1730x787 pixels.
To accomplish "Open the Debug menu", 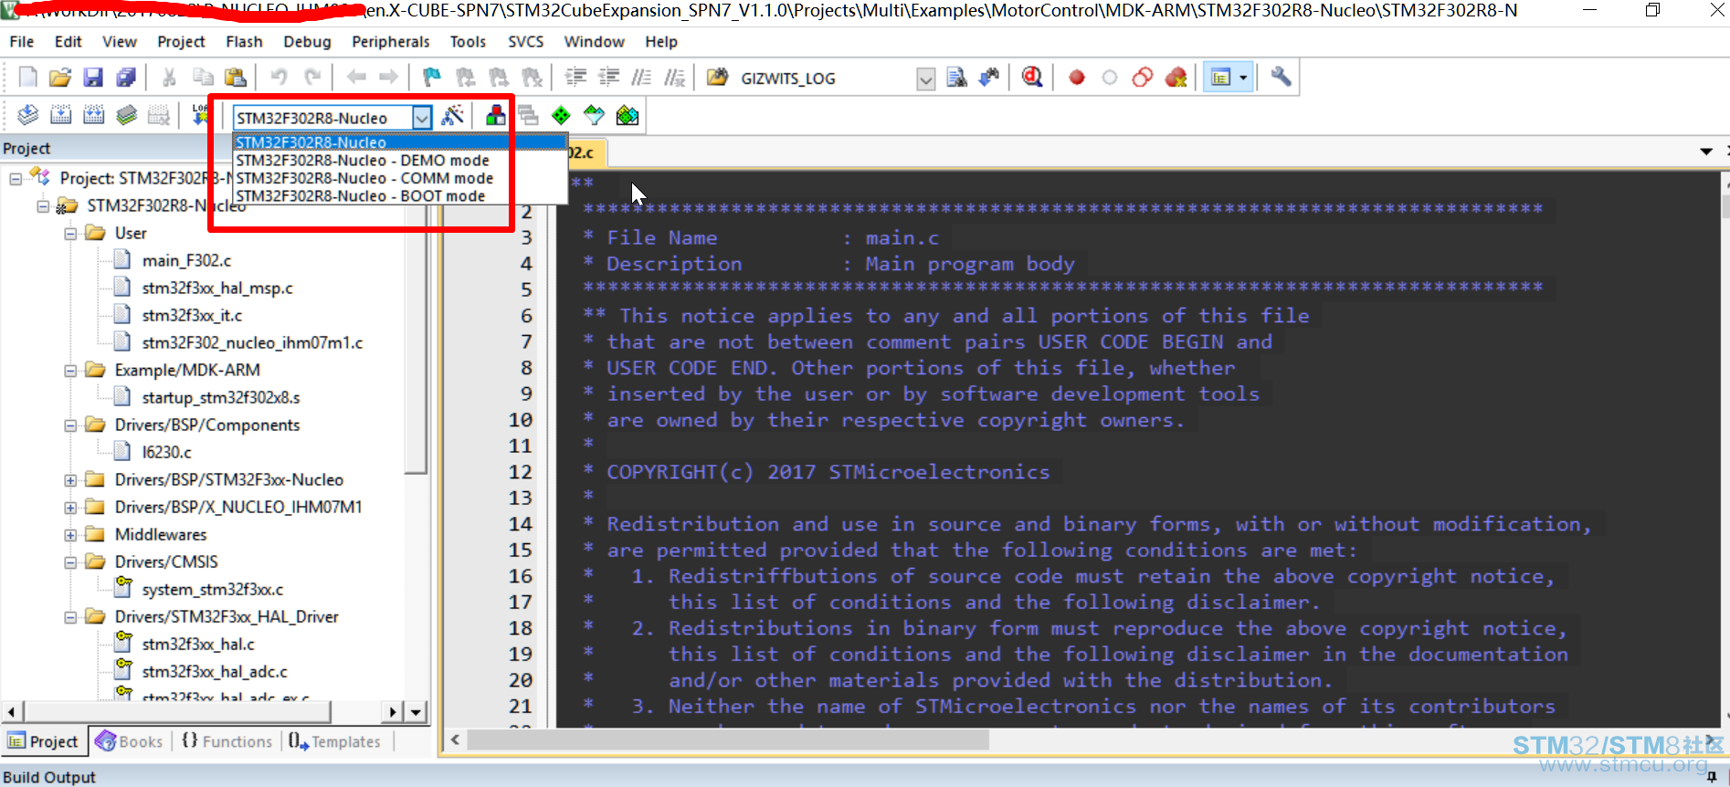I will (307, 42).
